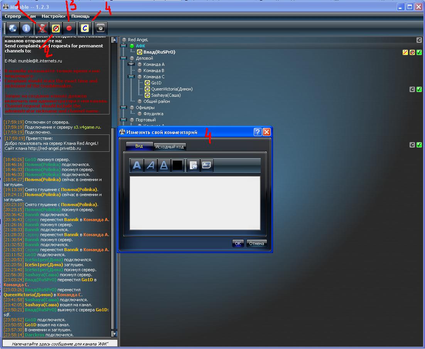Click the channel message input field at the bottom

point(60,344)
